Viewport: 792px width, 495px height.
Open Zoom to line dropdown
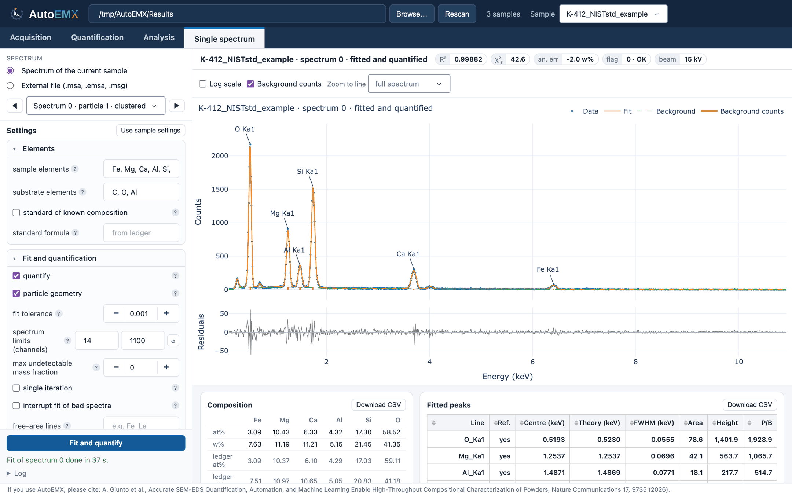[409, 84]
